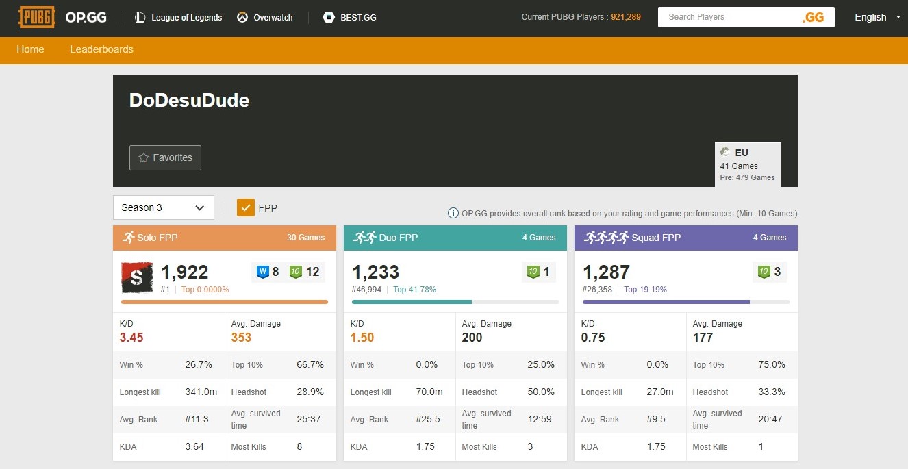
Task: Click the blue wins badge in Solo FPP
Action: (x=263, y=272)
